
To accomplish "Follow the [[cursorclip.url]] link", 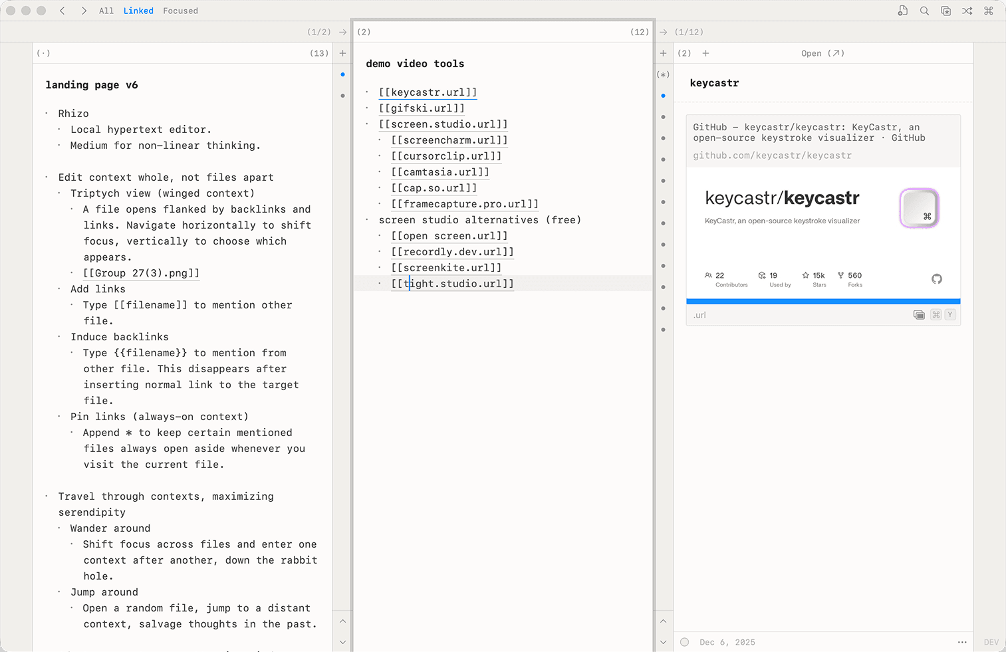I will 446,156.
